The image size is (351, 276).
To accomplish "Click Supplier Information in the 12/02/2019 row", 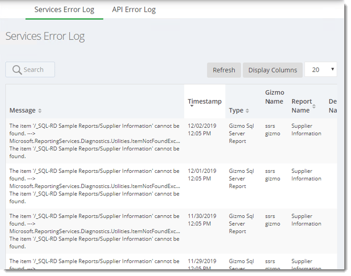I will (x=306, y=129).
